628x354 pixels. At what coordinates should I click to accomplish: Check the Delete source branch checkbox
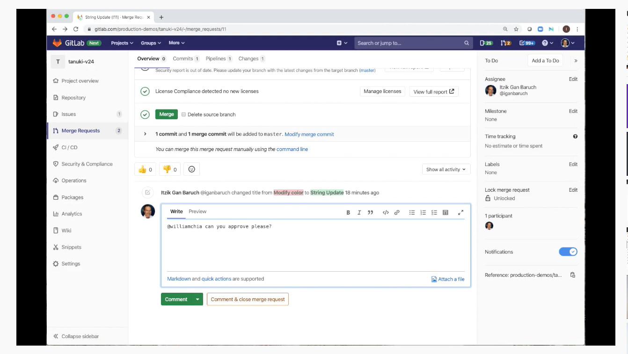click(184, 115)
